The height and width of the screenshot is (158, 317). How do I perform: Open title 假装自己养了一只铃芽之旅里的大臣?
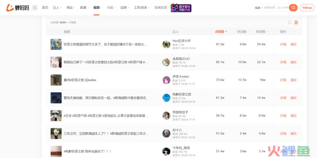pyautogui.click(x=106, y=62)
